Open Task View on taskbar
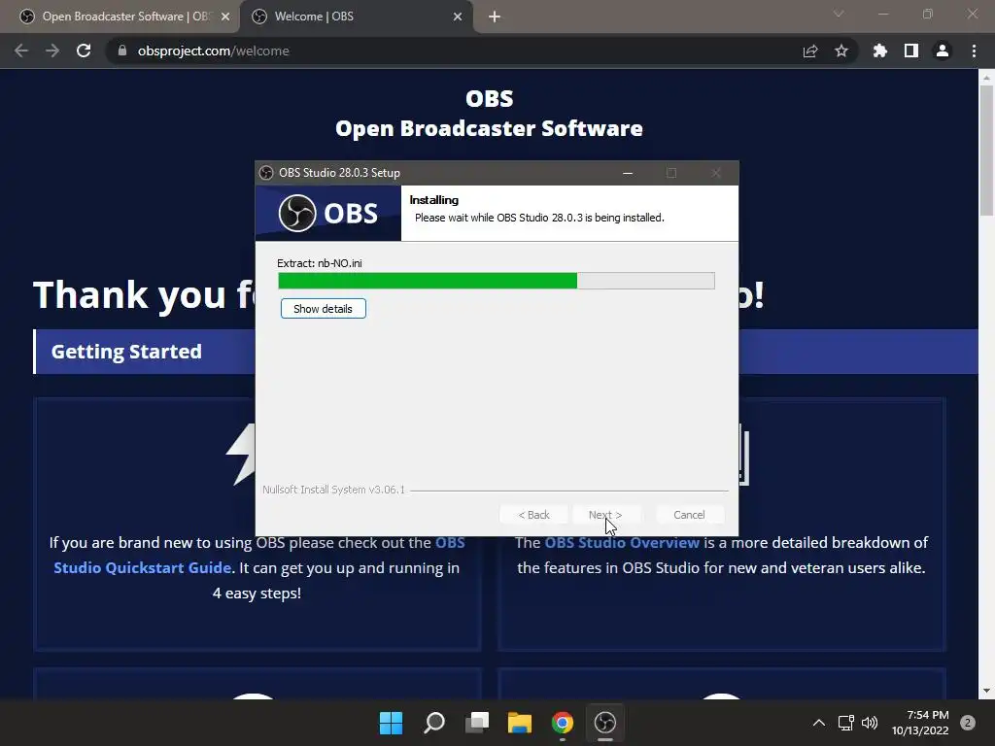The image size is (995, 746). (477, 723)
